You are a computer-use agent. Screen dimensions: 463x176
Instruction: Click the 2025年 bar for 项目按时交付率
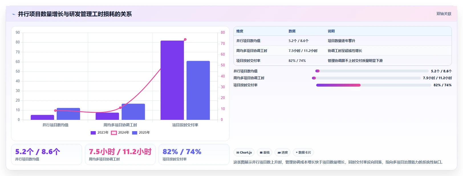(198, 90)
